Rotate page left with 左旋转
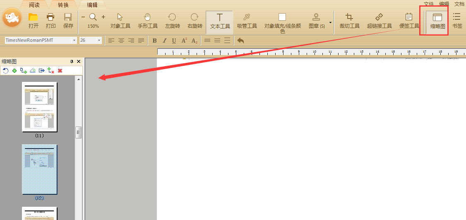This screenshot has height=220, width=466. tap(173, 21)
